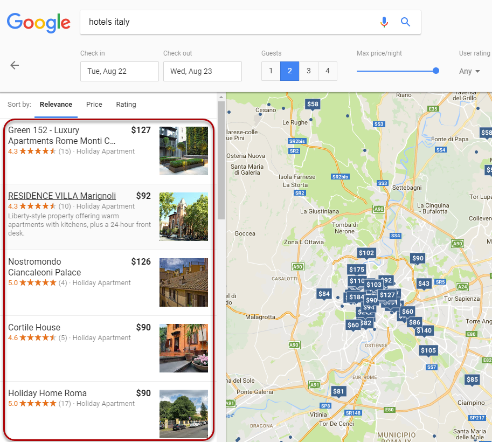Viewport: 492px width, 442px height.
Task: Open Holiday Home Roma listing
Action: pyautogui.click(x=47, y=393)
